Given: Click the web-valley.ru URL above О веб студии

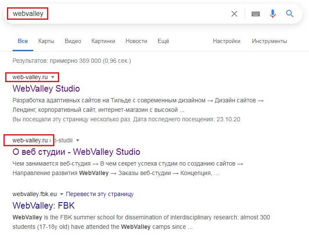Looking at the screenshot, I should coord(30,140).
